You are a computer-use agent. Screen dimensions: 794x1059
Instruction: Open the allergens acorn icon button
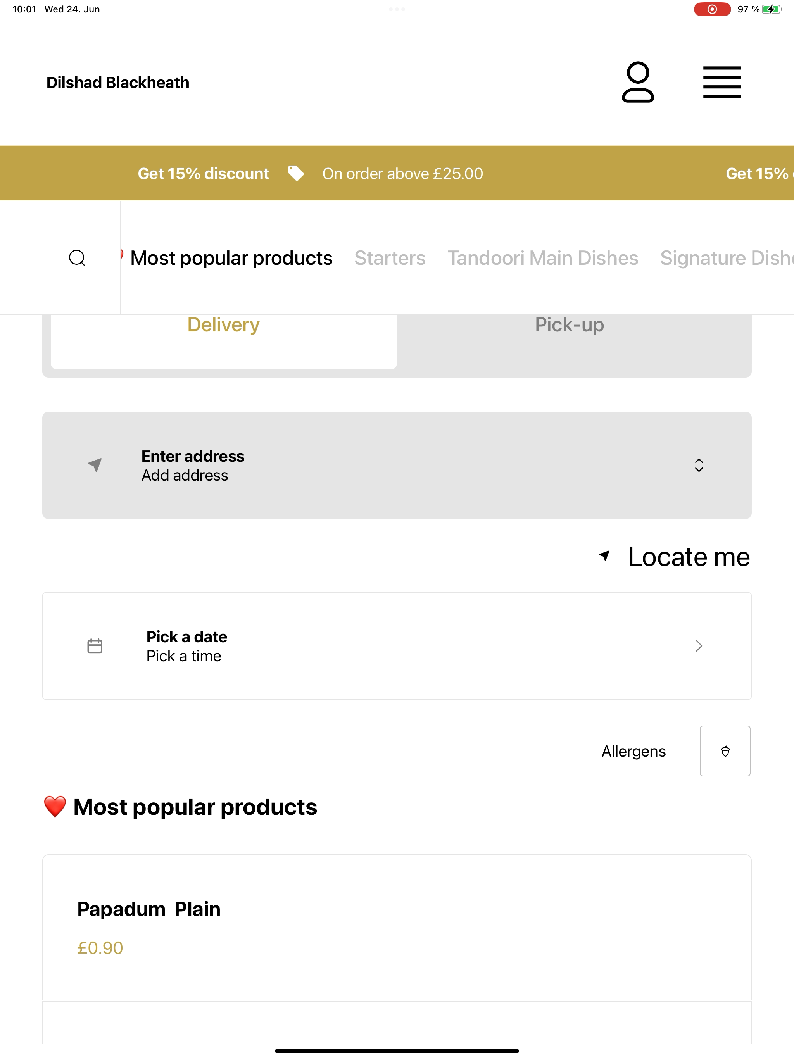coord(725,751)
